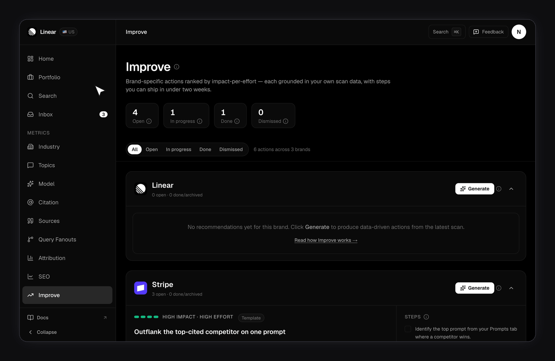Viewport: 555px width, 361px height.
Task: Click the info icon on the Dismissed stat card
Action: tap(286, 121)
